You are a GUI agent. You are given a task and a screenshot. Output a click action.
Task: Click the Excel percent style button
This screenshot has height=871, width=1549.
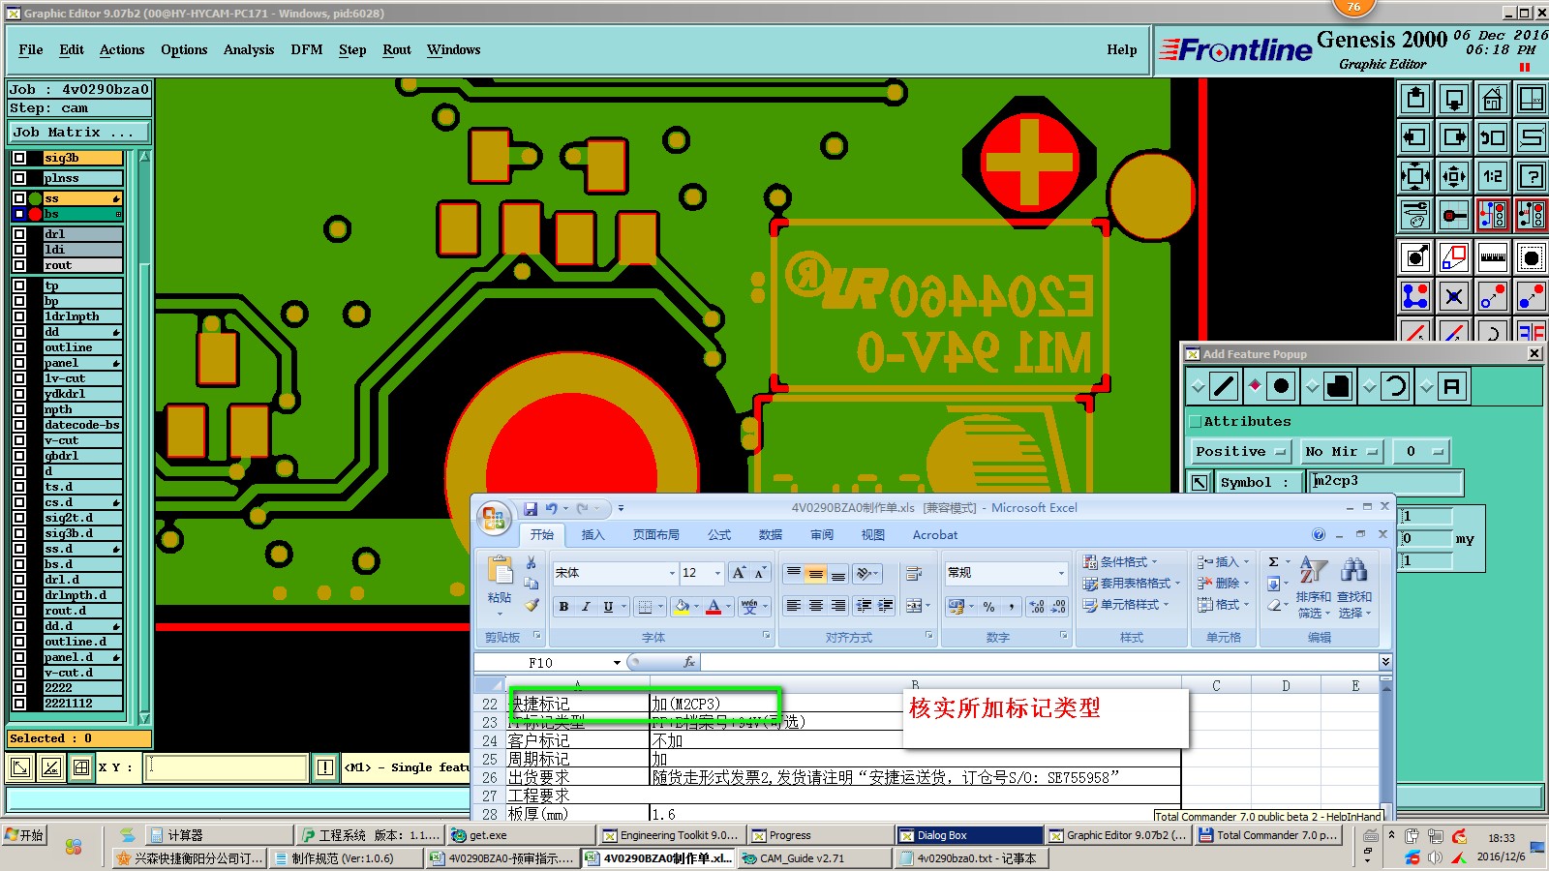[988, 607]
